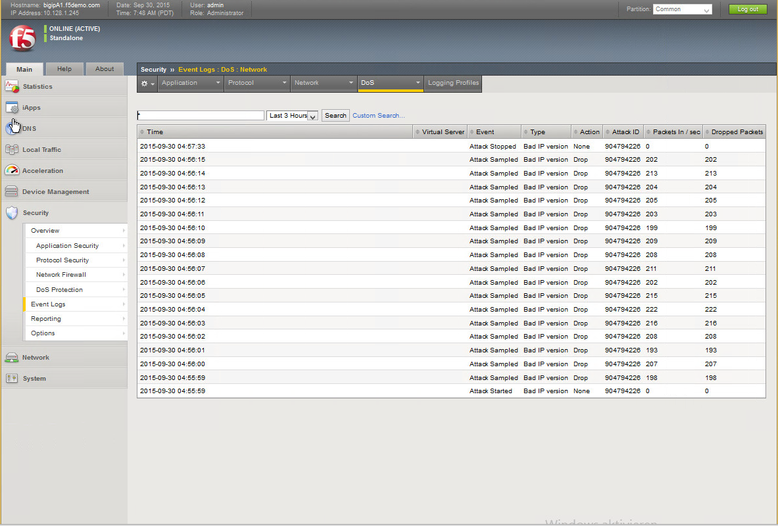Screen dimensions: 778x526
Task: Select the Attack Started event row
Action: [451, 391]
